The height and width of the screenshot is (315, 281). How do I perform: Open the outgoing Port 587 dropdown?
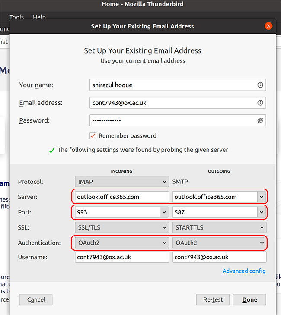coord(261,212)
